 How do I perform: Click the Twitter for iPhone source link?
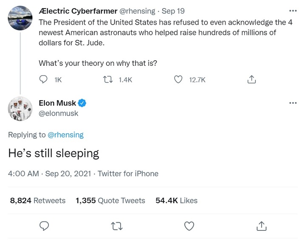click(128, 174)
